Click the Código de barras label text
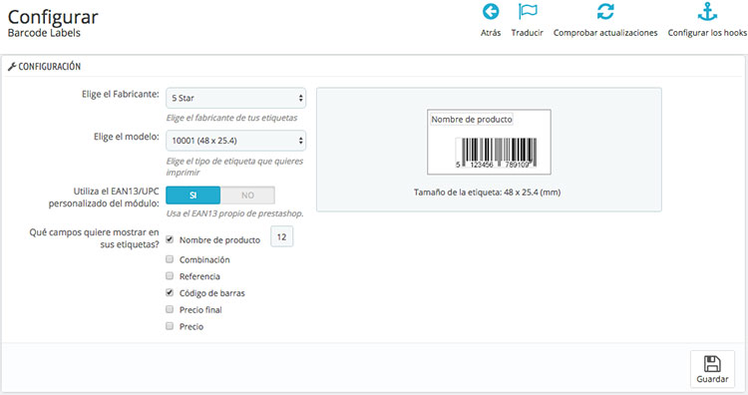 coord(211,293)
